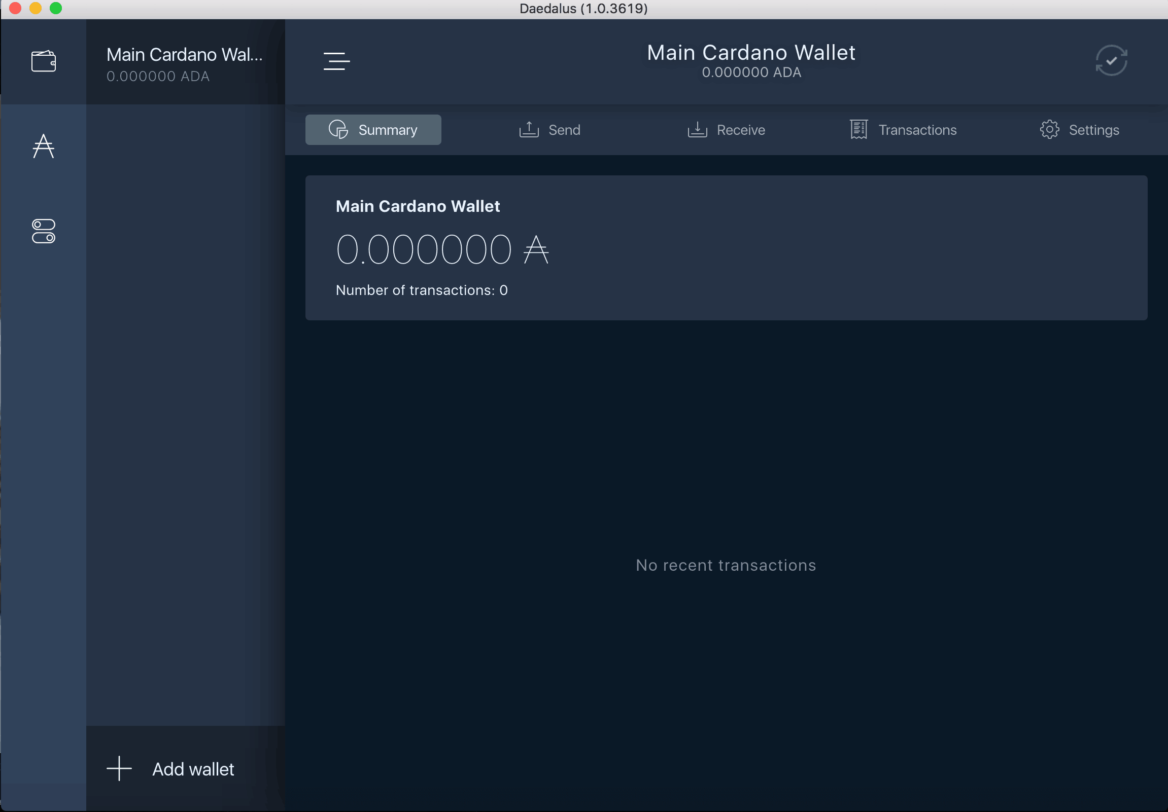Open Settings panel for wallet

[1080, 129]
